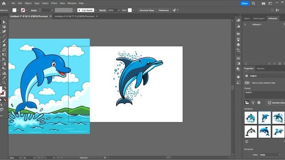The image size is (285, 160).
Task: Open the stroke swatch dropdown arrow
Action: 27,10
